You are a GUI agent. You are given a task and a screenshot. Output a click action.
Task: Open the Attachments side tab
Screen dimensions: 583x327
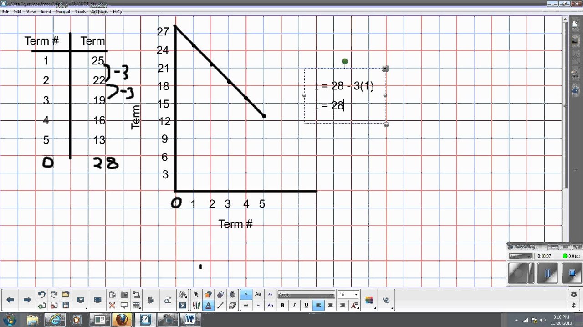575,57
